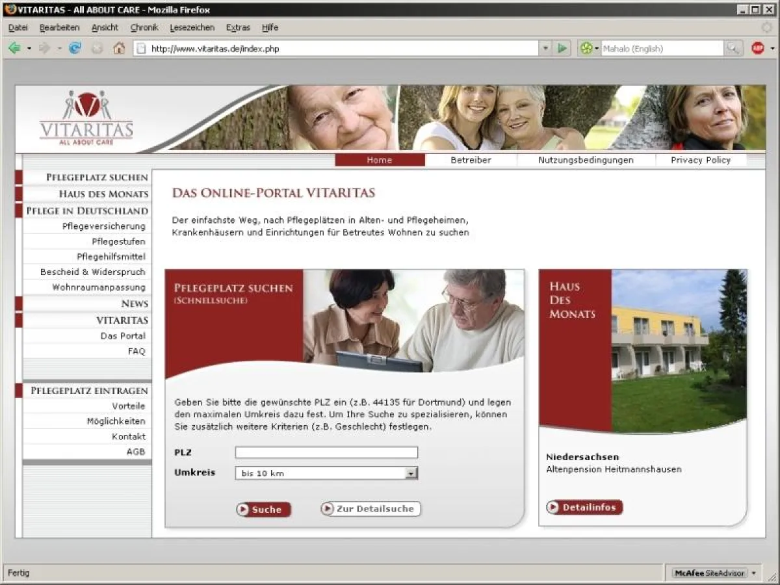Open the FAQ page from the sidebar
Screen dimensions: 780x585
(x=136, y=350)
